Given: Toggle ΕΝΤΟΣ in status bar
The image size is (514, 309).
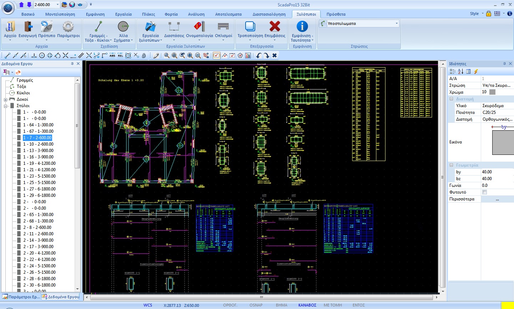Looking at the screenshot, I should click(358, 305).
